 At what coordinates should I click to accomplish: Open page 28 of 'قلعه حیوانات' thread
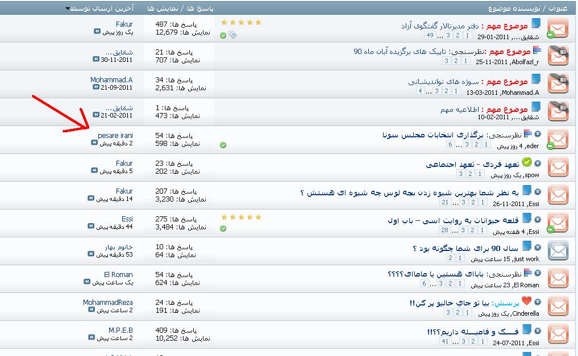coord(444,230)
